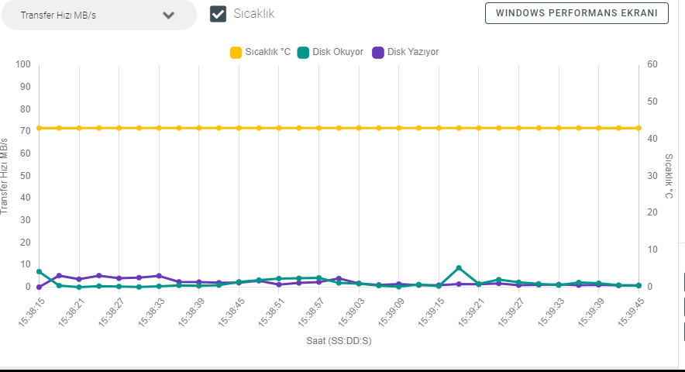The width and height of the screenshot is (685, 372).
Task: Click the last green data point at 15:39:45
Action: click(x=639, y=285)
